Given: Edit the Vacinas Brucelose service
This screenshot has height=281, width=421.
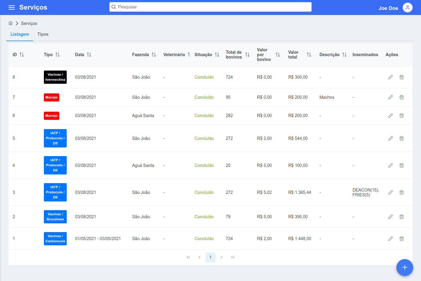Looking at the screenshot, I should (x=390, y=217).
